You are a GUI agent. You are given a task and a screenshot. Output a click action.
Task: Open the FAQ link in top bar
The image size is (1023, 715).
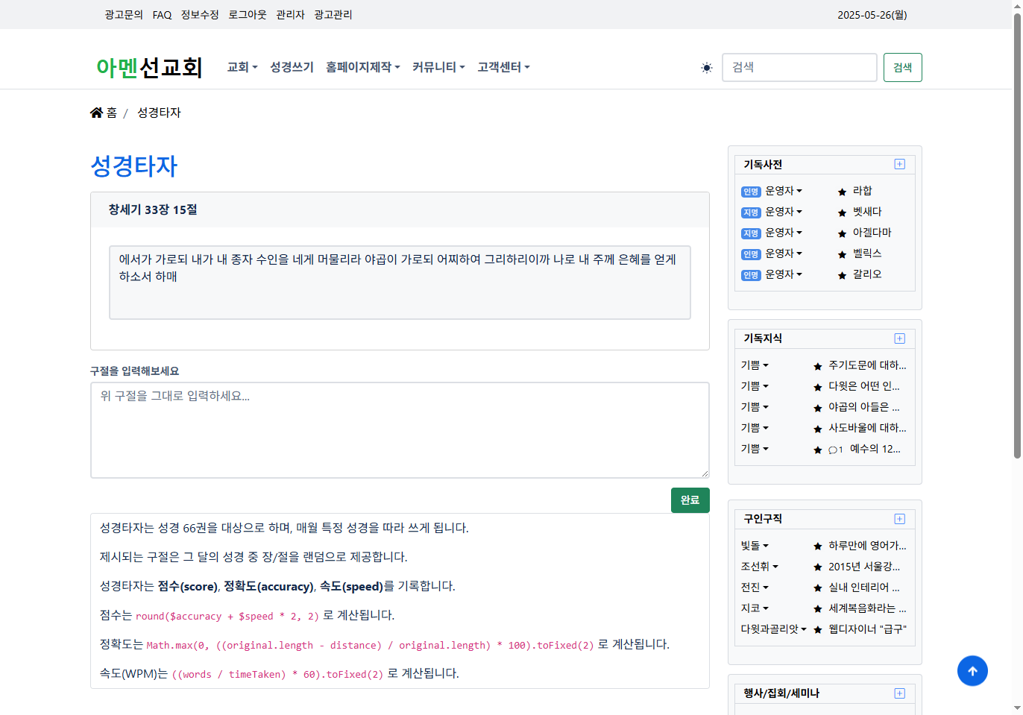pyautogui.click(x=162, y=15)
